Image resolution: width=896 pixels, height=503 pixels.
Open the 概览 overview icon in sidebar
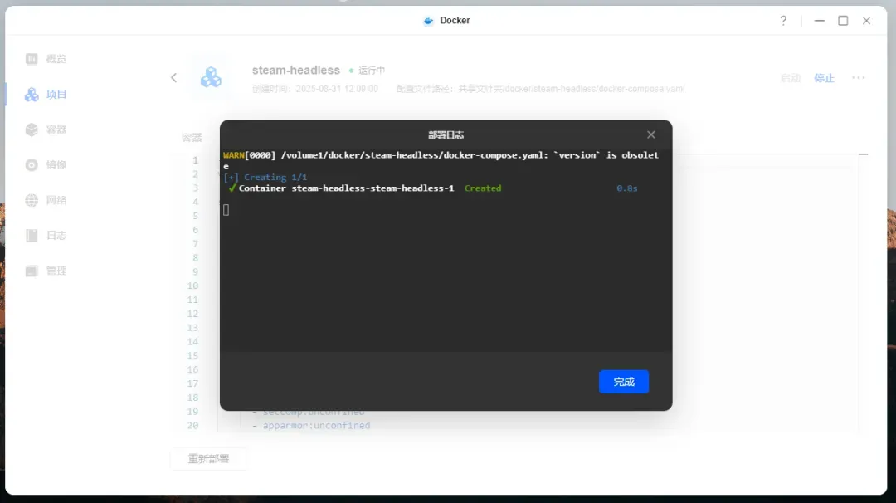coord(32,59)
